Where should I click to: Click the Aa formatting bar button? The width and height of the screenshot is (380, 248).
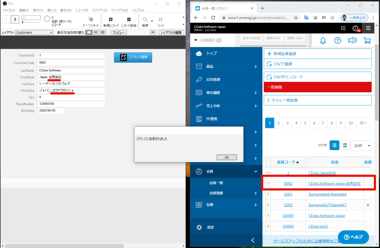pos(153,32)
